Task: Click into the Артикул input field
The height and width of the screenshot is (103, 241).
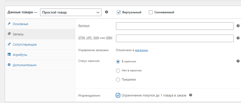Action: tap(175, 26)
